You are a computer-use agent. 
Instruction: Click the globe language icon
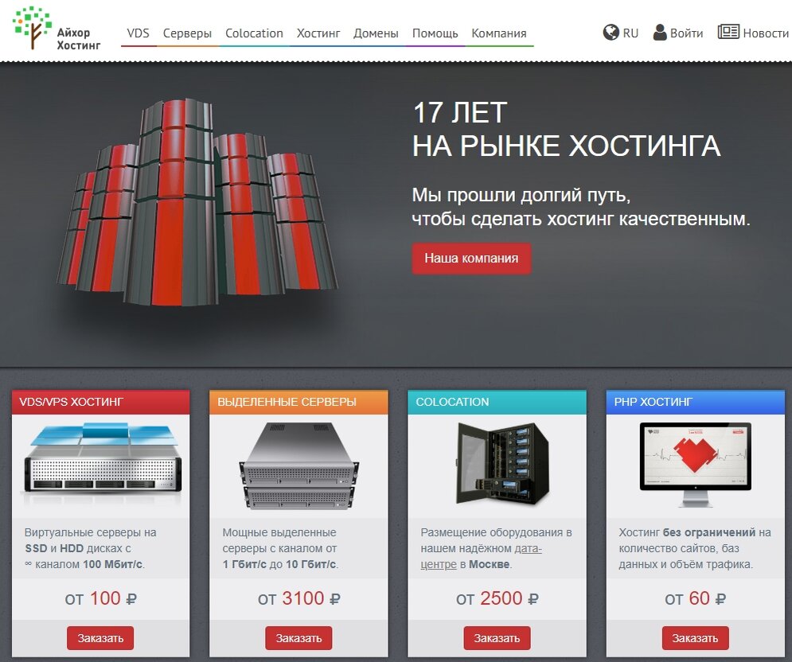611,33
